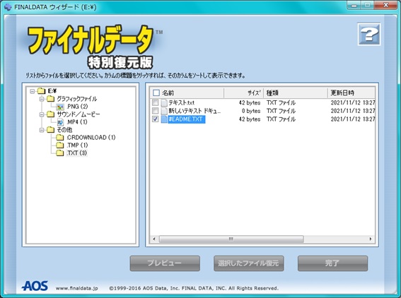The image size is (401, 298).
Task: Open the help question mark icon
Action: coord(369,34)
